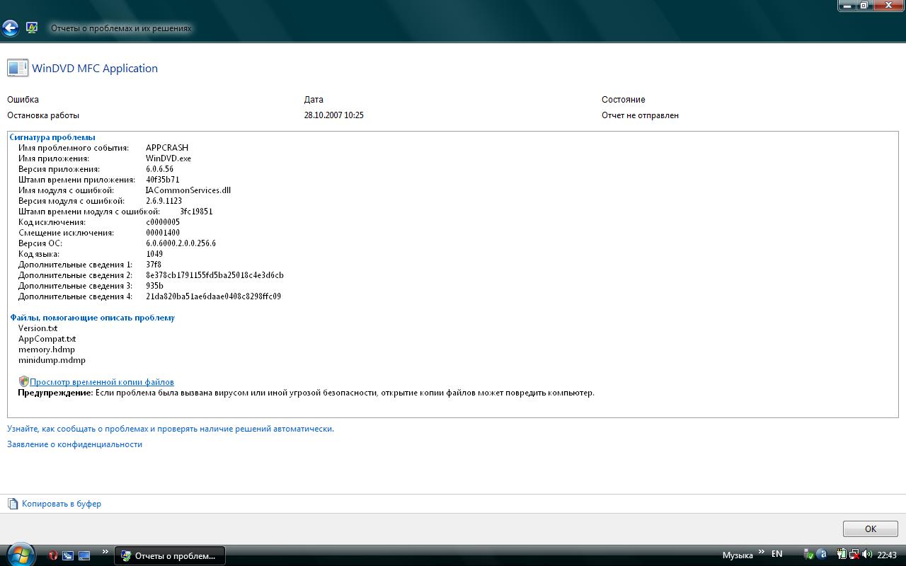Click the Сигнатура проблемы section heading
The image size is (906, 566).
point(52,137)
